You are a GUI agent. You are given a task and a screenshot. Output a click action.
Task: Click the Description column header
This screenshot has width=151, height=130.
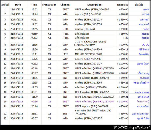[94, 5]
